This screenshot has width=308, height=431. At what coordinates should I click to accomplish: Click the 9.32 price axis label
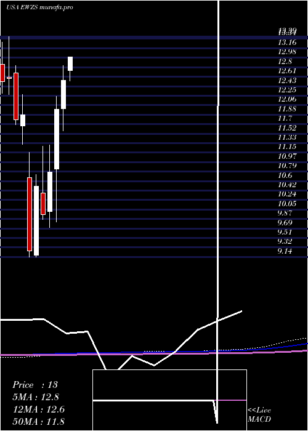tap(285, 241)
